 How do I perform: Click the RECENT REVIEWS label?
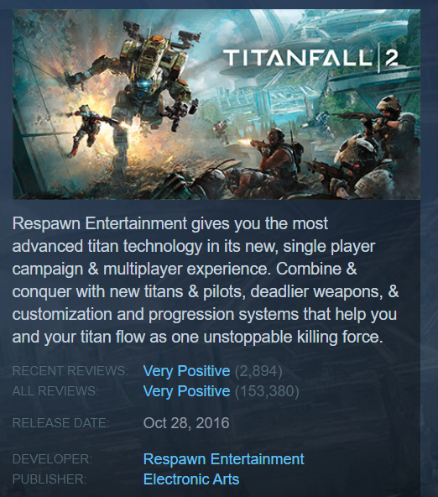70,371
